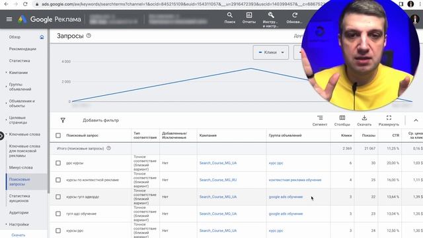
Task: Sort by Показы column header
Action: point(369,136)
